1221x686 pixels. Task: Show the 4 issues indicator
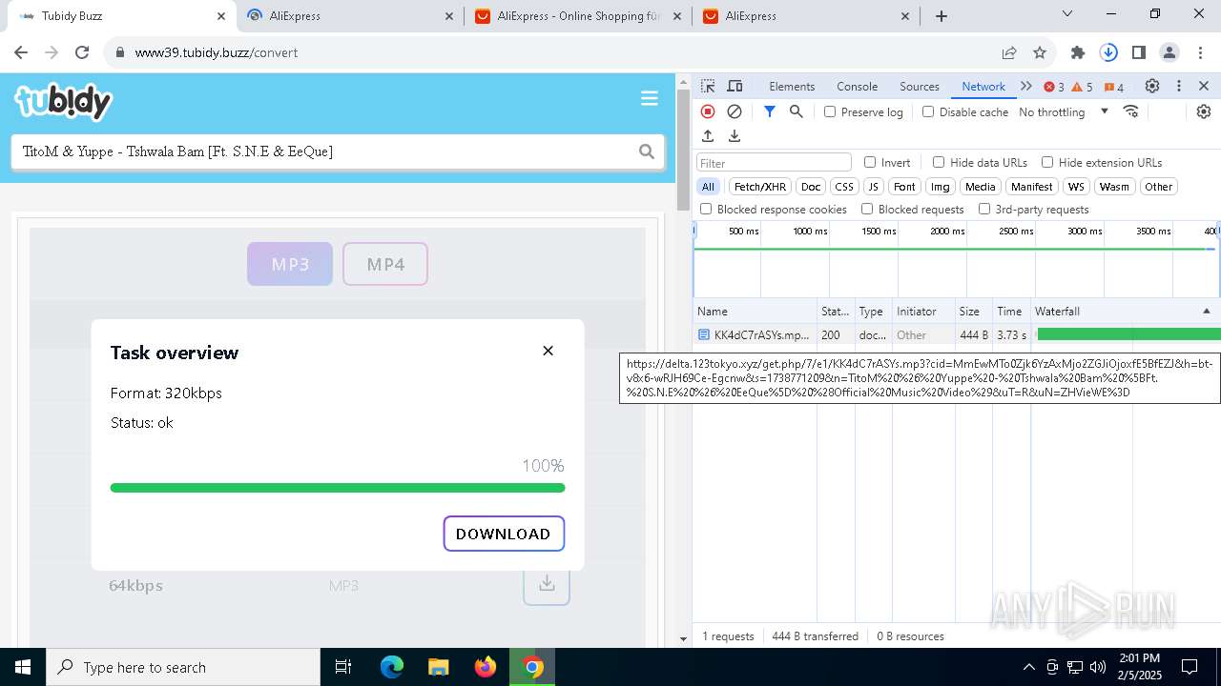[x=1113, y=87]
